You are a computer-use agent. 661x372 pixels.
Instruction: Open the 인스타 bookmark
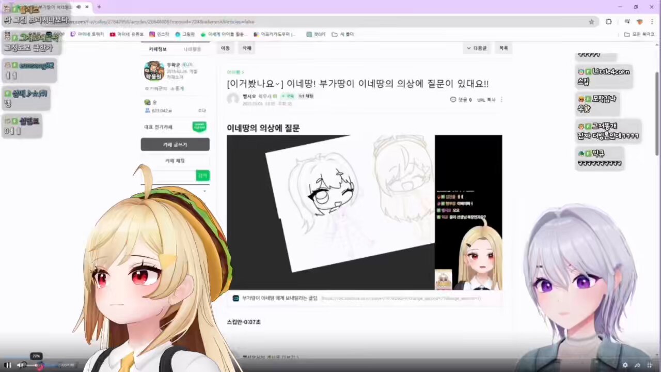click(x=159, y=34)
